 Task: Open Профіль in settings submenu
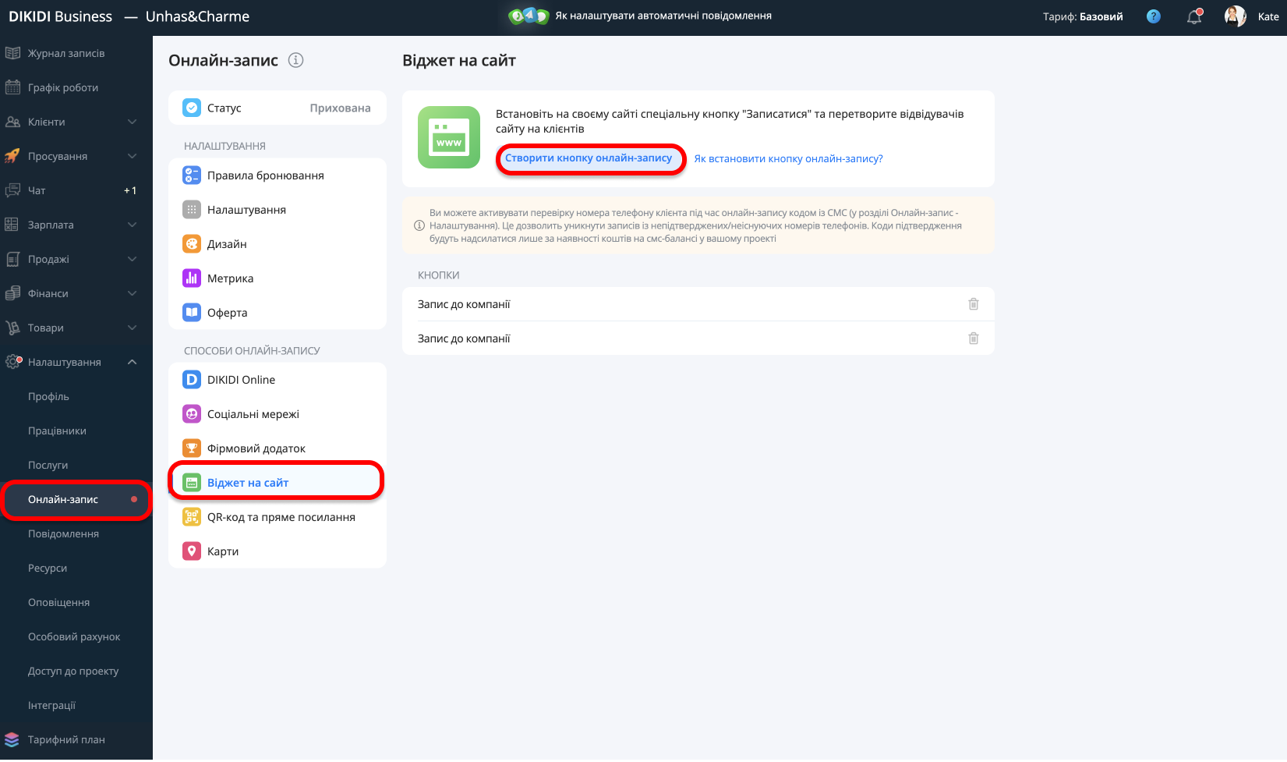(48, 396)
